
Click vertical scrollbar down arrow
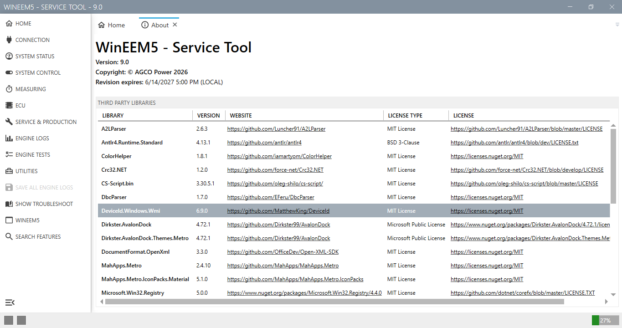[613, 295]
